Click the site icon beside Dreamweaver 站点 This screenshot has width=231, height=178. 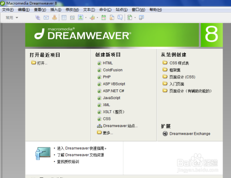[x=99, y=126]
